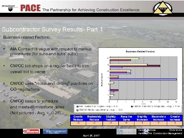This screenshot has height=138, width=184.
Task: Click the longest blue bar at impact 0
Action: [143, 79]
